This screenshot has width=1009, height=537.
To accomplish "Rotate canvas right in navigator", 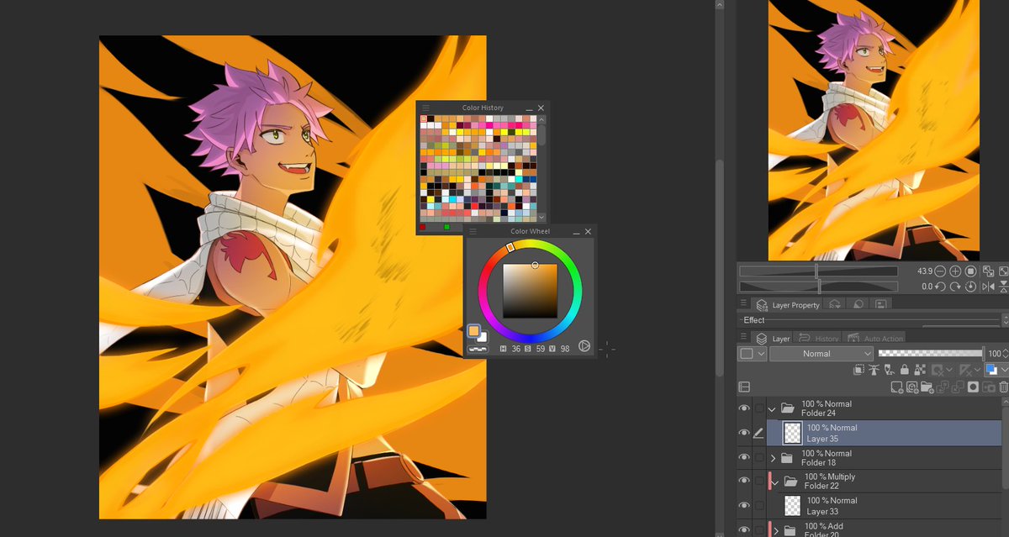I will point(955,287).
